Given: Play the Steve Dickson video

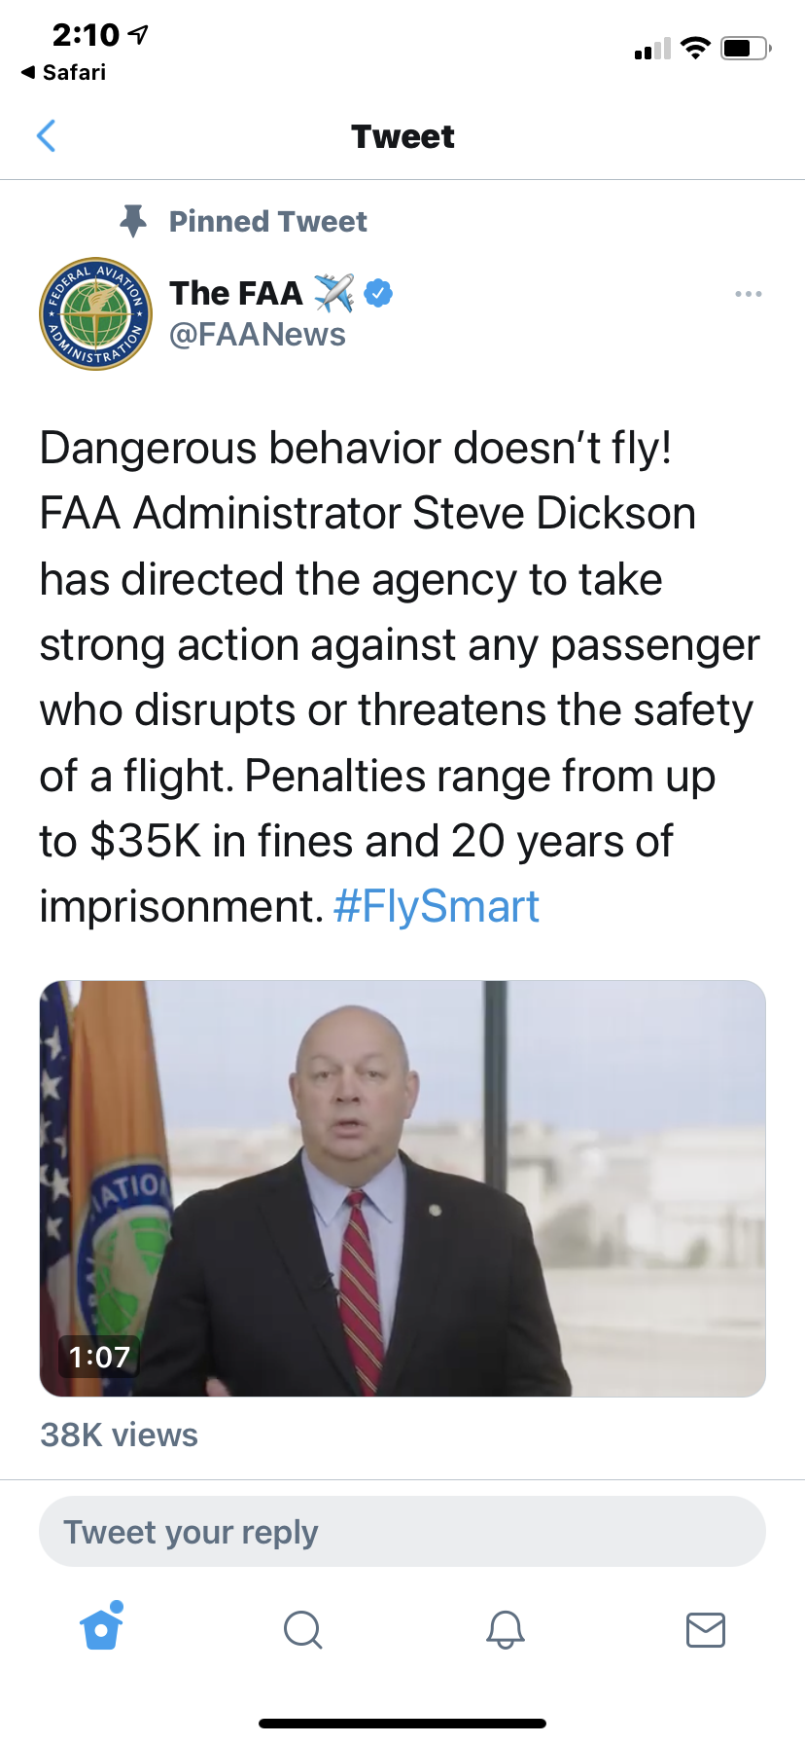Looking at the screenshot, I should 402,1187.
